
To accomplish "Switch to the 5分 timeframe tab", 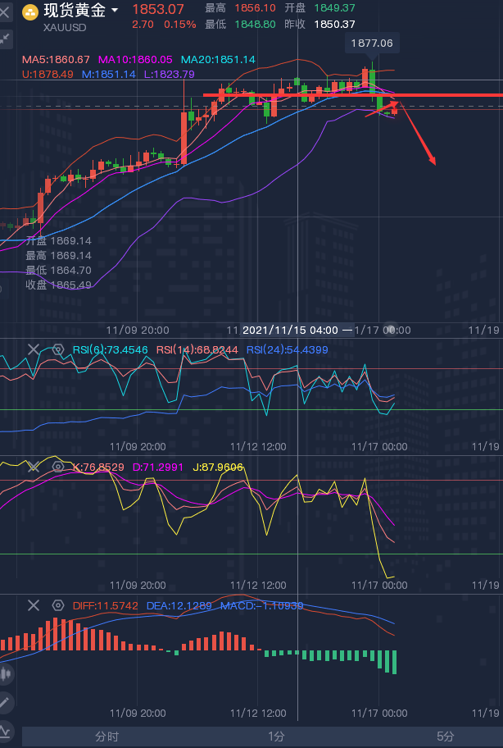I will (446, 737).
